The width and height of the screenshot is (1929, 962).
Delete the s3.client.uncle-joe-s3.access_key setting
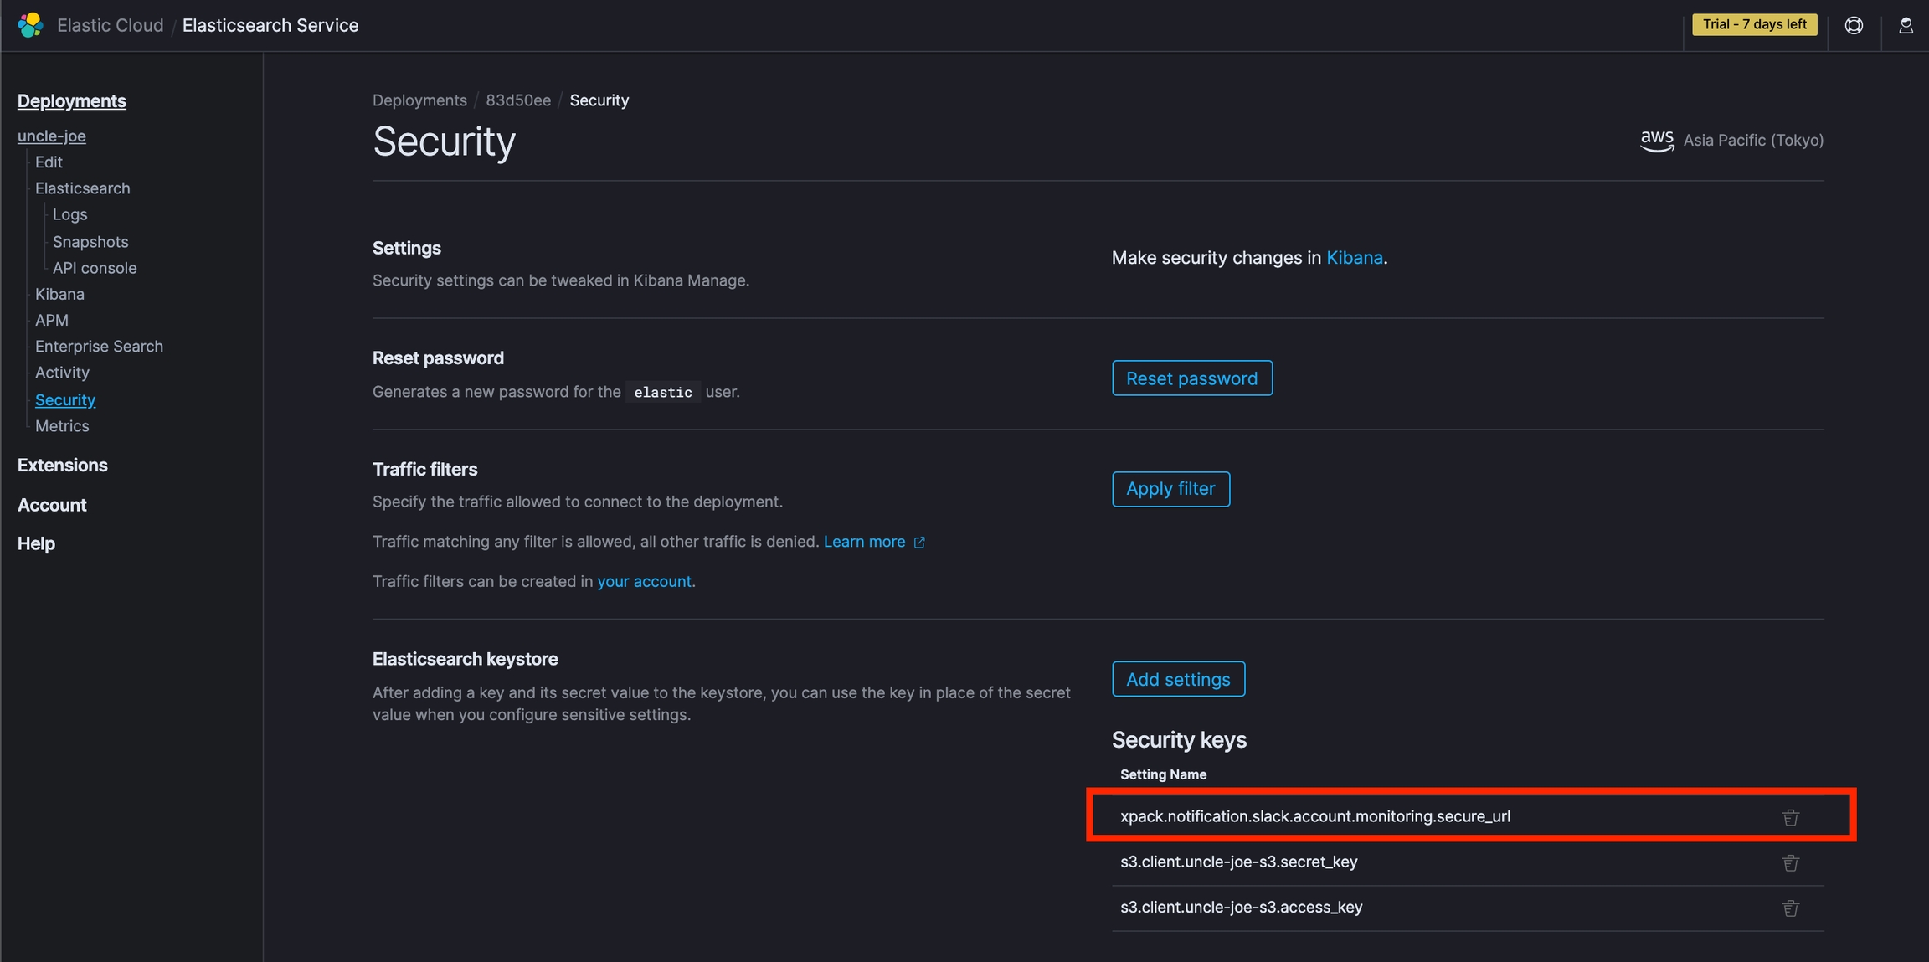[1790, 908]
